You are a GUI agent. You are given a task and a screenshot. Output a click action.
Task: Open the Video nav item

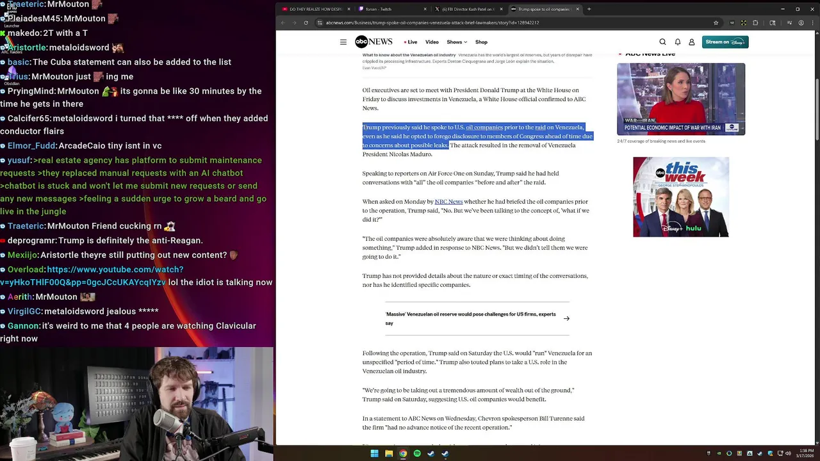pyautogui.click(x=432, y=42)
